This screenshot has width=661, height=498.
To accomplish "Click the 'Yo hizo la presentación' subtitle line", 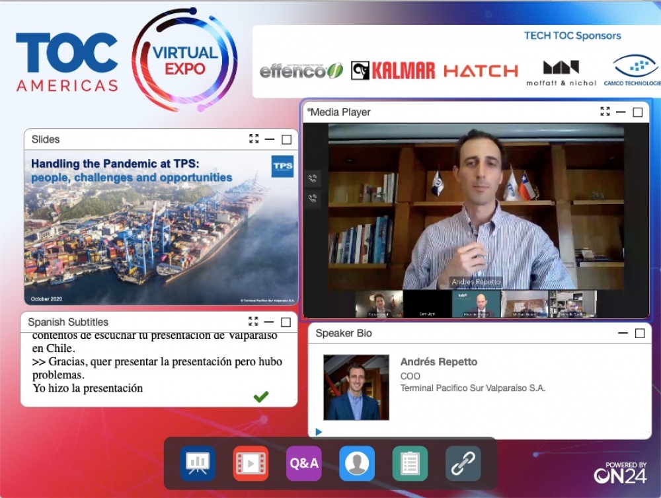I will click(x=88, y=388).
